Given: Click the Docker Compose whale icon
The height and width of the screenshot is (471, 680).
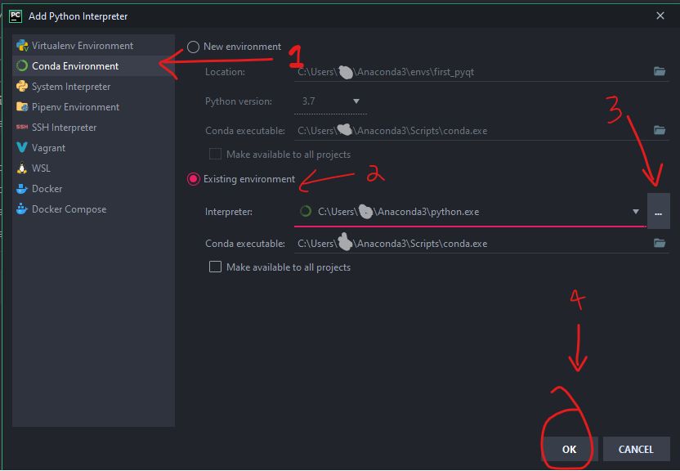Looking at the screenshot, I should click(x=22, y=209).
